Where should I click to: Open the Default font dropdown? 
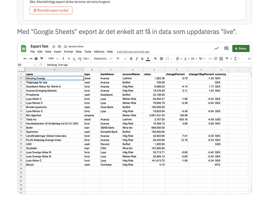[x=103, y=59]
